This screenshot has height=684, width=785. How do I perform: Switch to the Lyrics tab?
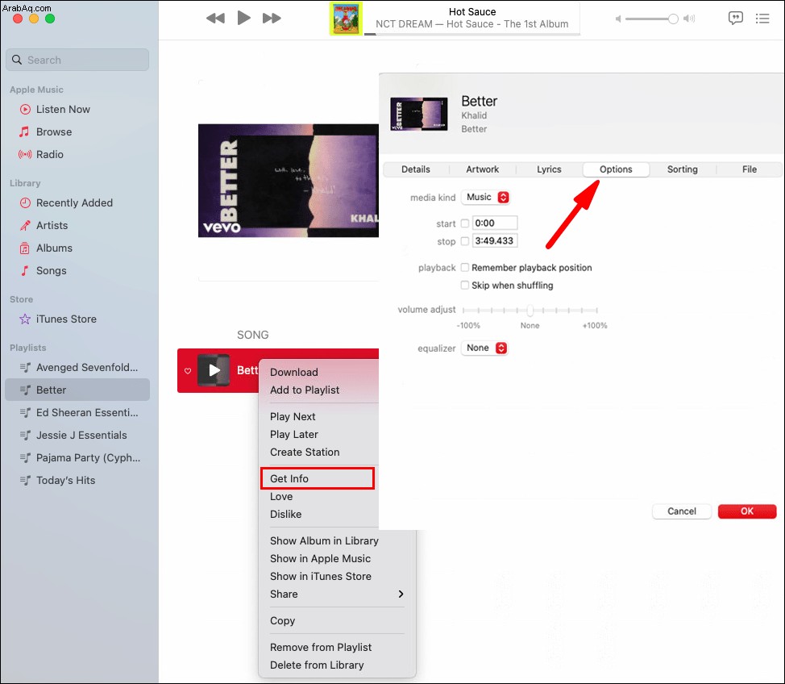pyautogui.click(x=549, y=169)
